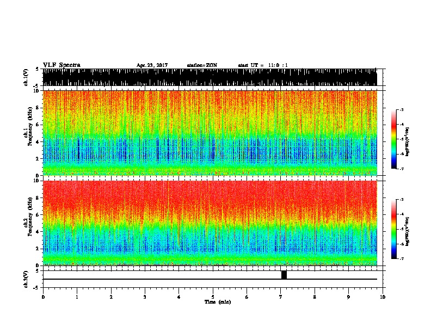Click time axis tick label "6"

pos(247,297)
